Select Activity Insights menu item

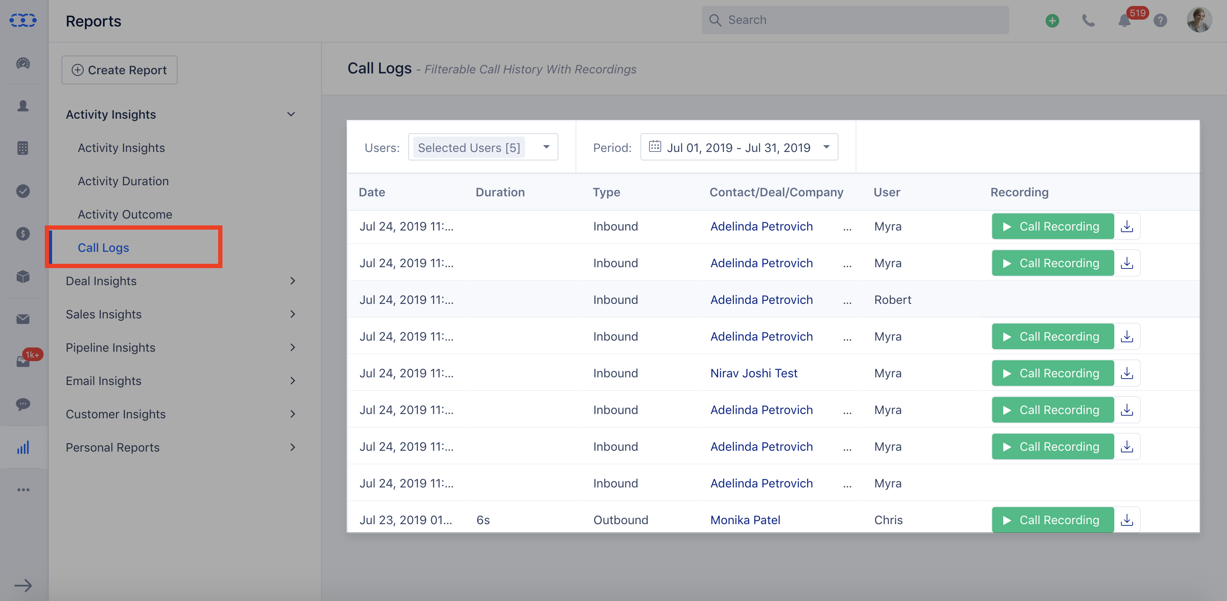[120, 147]
